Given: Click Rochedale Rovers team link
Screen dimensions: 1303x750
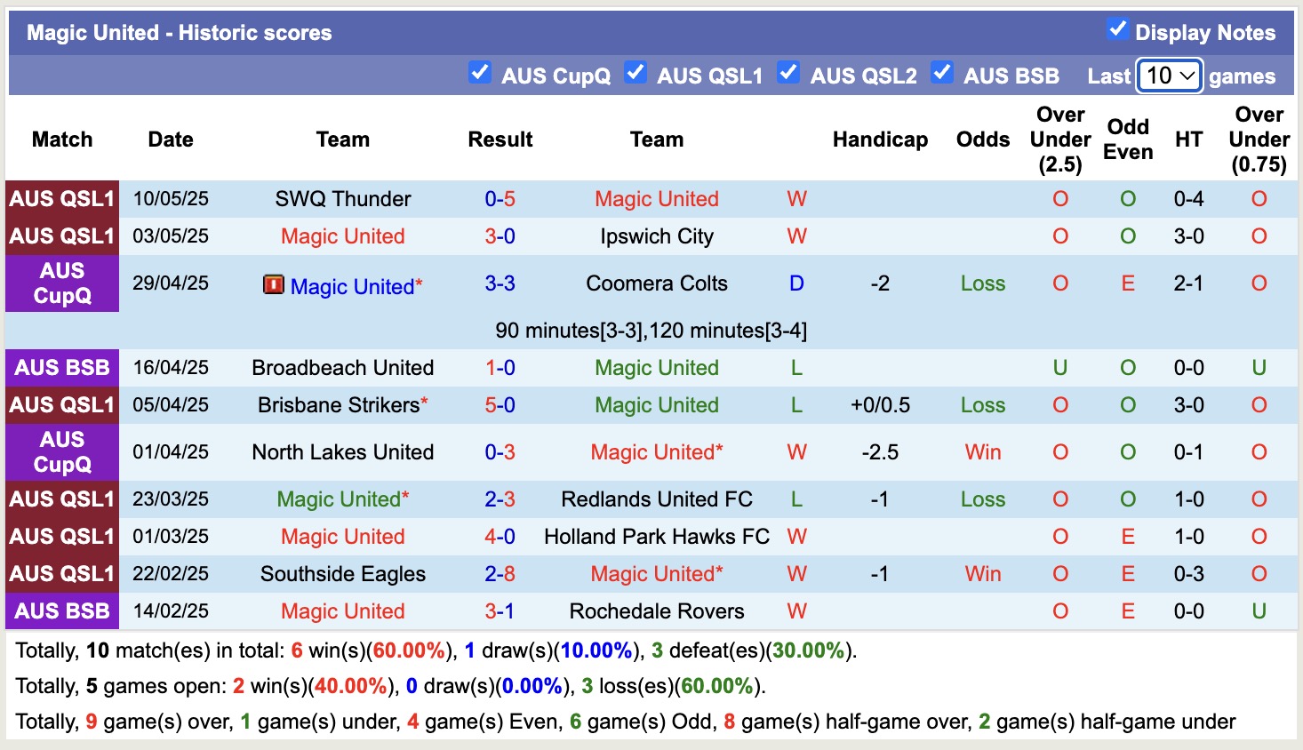Looking at the screenshot, I should [656, 611].
